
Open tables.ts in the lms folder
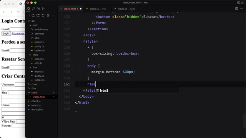[39, 80]
